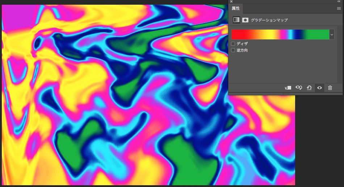Open the Properties panel menu
Viewport: 344px width, 187px height.
tap(339, 9)
